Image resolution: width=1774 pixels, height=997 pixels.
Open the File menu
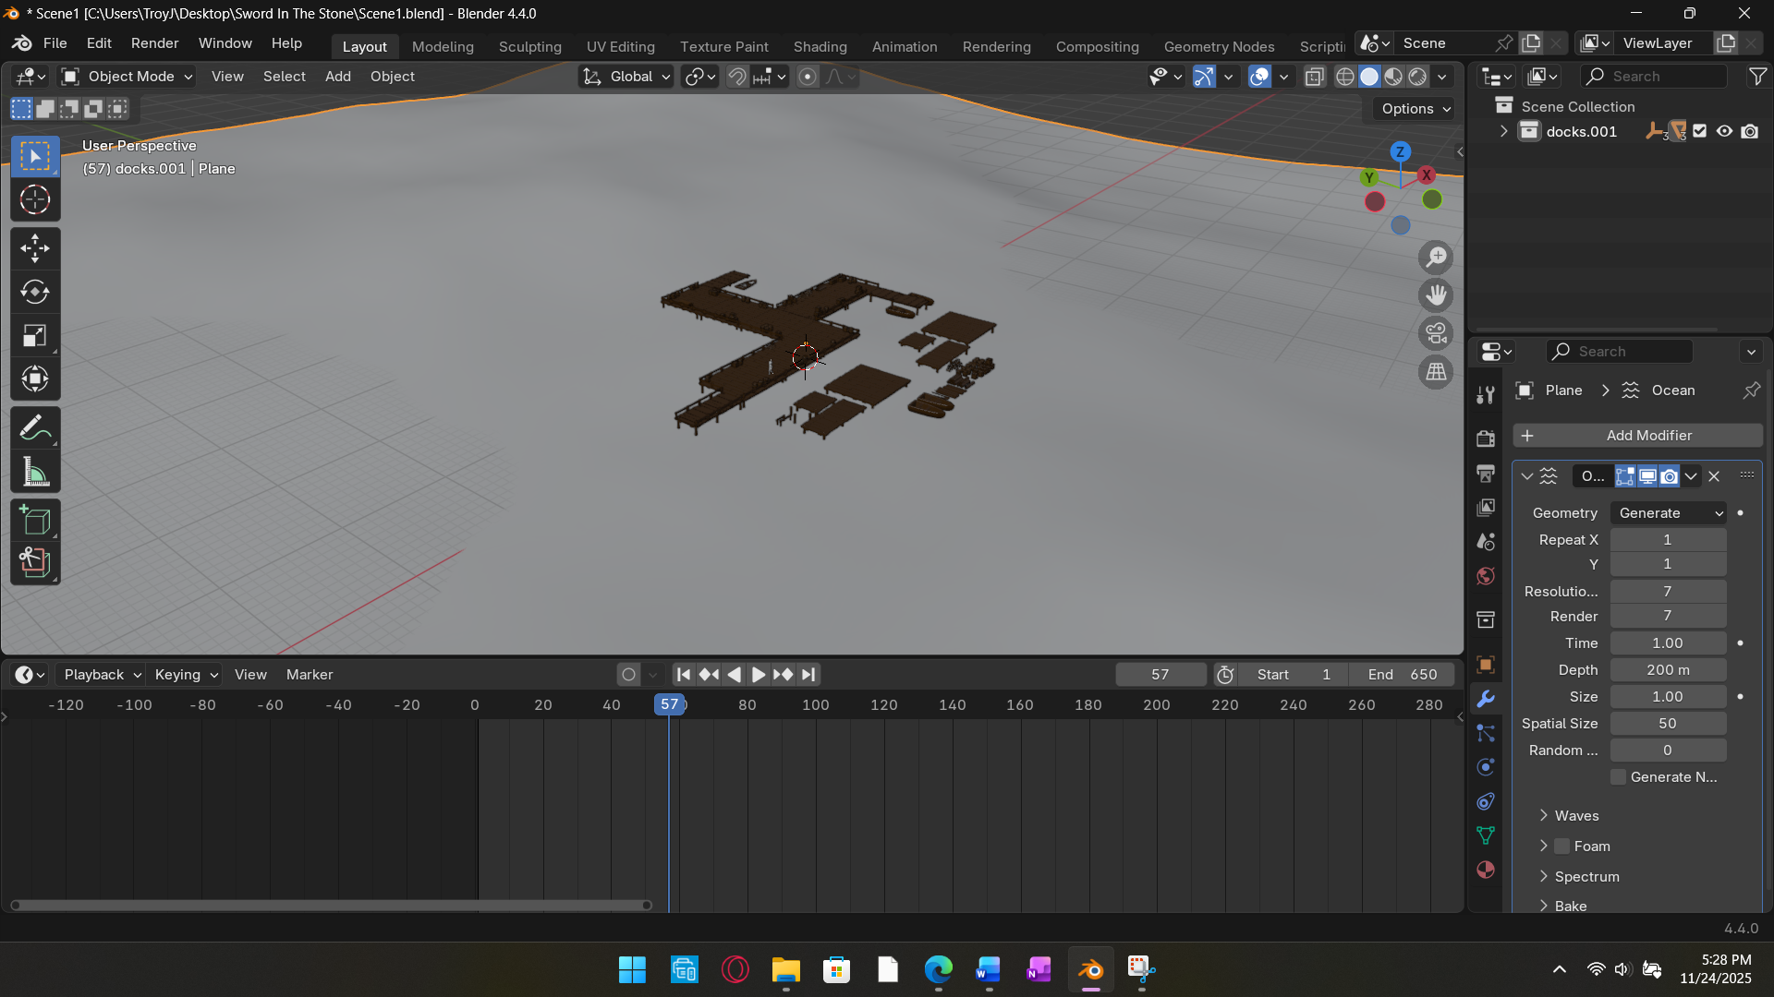[55, 43]
